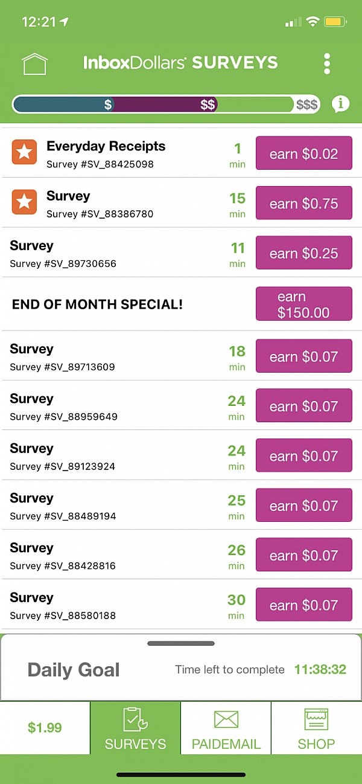
Task: Claim the earn $150.00 special
Action: click(303, 304)
